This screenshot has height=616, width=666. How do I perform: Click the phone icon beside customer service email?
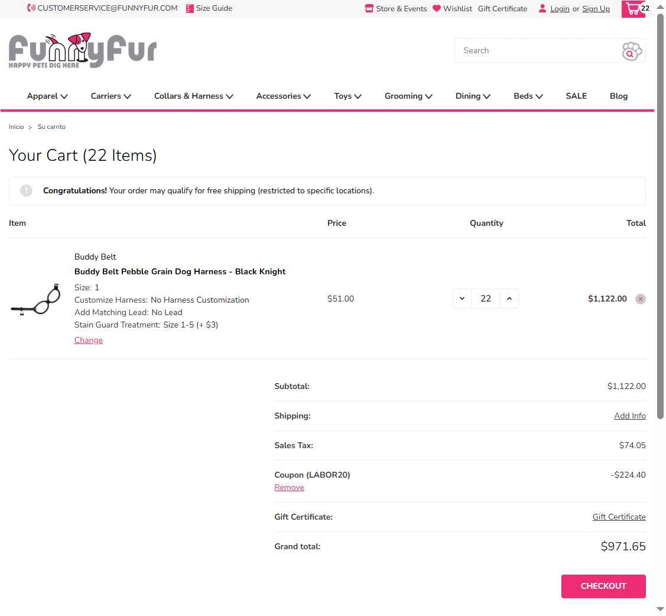[x=31, y=8]
